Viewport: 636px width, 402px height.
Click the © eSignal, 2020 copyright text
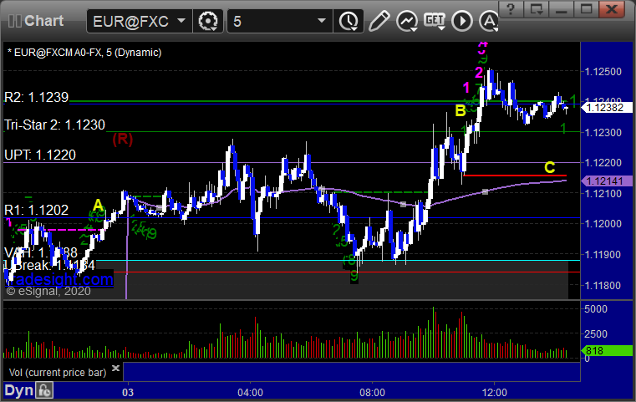48,291
